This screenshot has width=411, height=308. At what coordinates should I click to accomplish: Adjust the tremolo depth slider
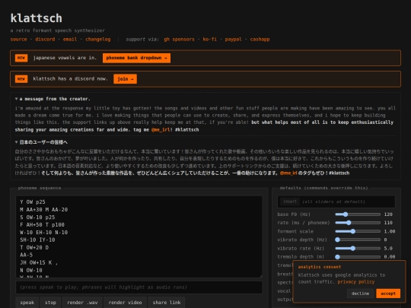358,257
